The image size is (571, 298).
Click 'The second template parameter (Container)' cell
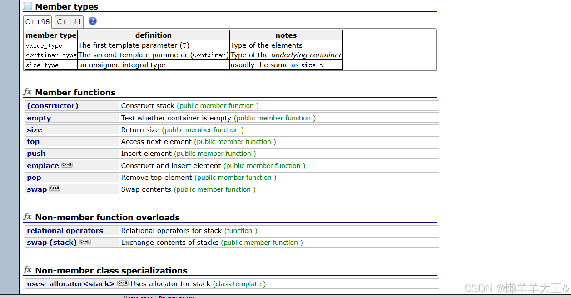tap(154, 55)
